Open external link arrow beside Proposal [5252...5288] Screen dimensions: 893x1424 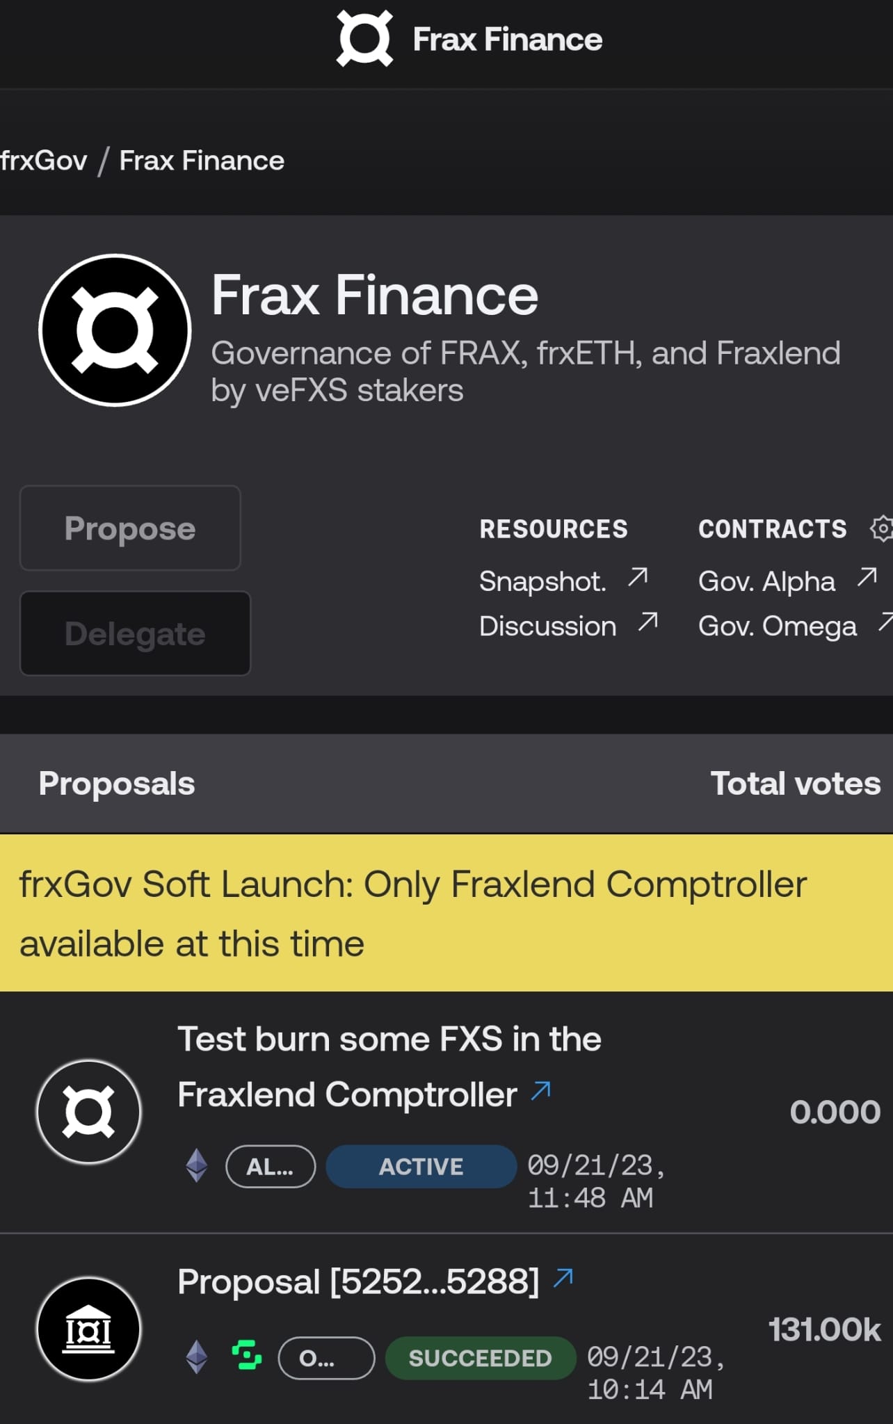563,1278
